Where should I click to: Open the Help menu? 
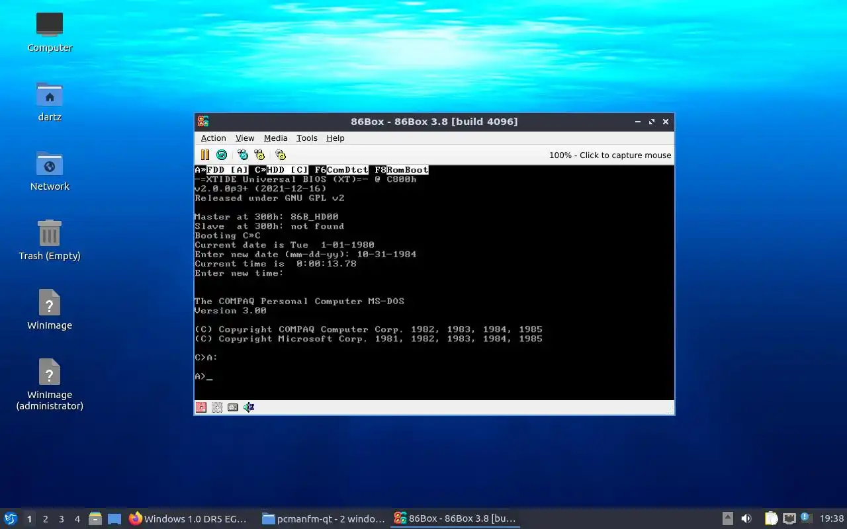tap(335, 138)
